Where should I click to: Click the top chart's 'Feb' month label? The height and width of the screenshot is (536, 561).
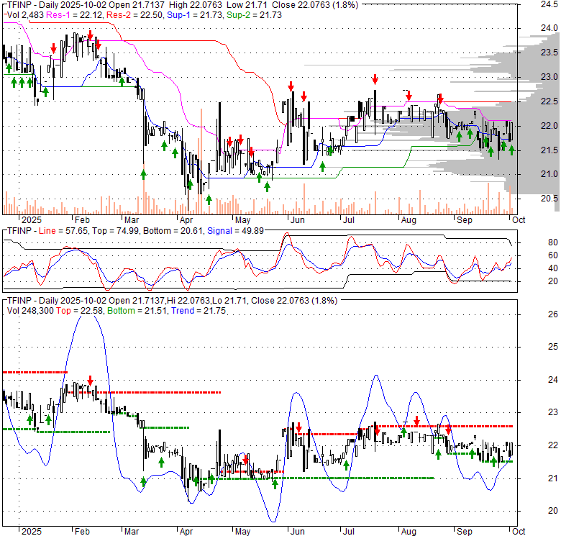pos(82,220)
